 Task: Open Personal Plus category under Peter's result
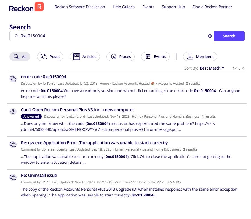click(x=137, y=182)
